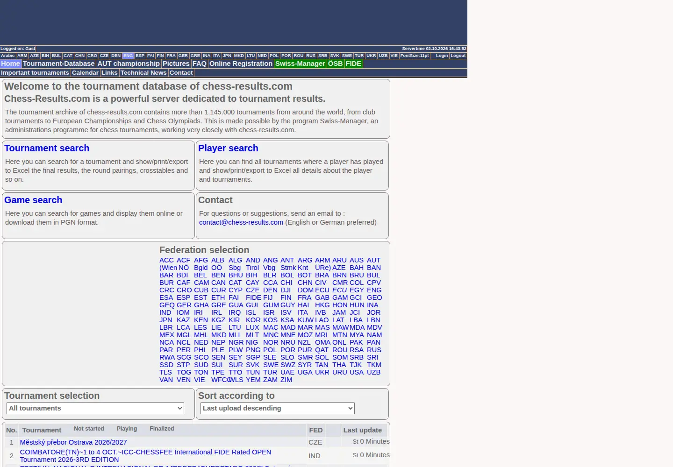673x467 pixels.
Task: Open Important tournaments submenu
Action: pyautogui.click(x=35, y=72)
